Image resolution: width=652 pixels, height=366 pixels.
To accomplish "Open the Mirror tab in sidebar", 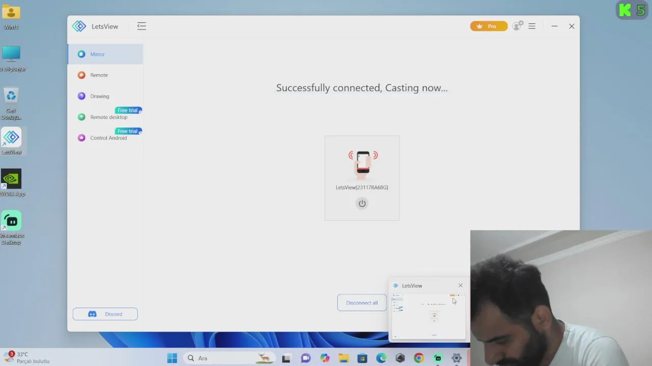I will [x=105, y=54].
